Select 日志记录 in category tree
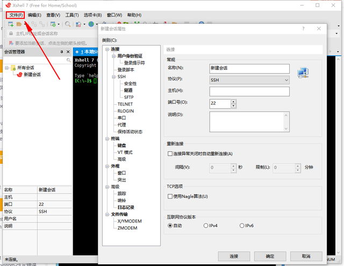This screenshot has width=344, height=266. pyautogui.click(x=126, y=207)
